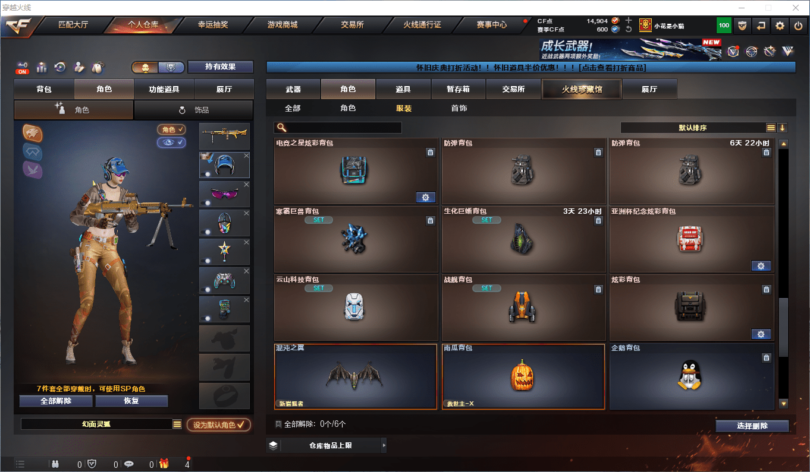Open gear settings on 电竞之星炫彩背包
The image size is (810, 472).
click(425, 198)
